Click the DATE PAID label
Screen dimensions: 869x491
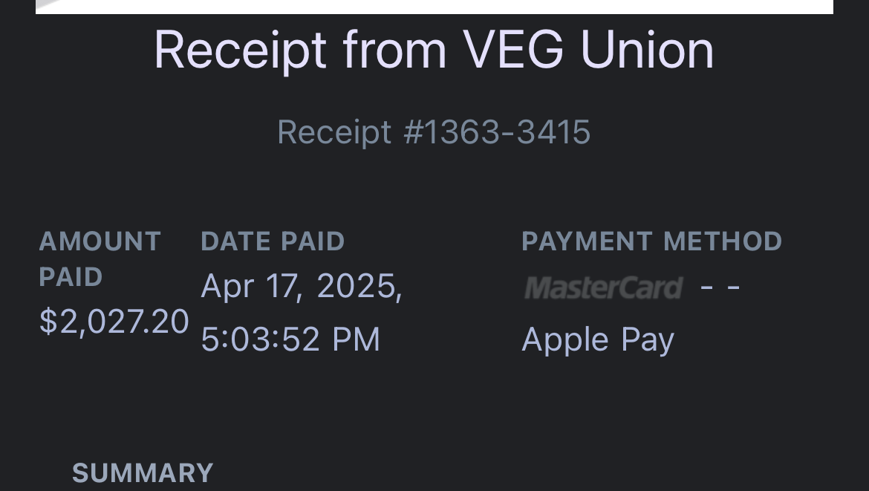273,241
